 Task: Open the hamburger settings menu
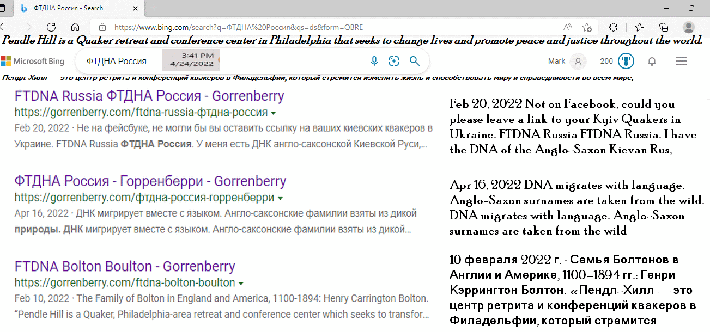click(682, 62)
